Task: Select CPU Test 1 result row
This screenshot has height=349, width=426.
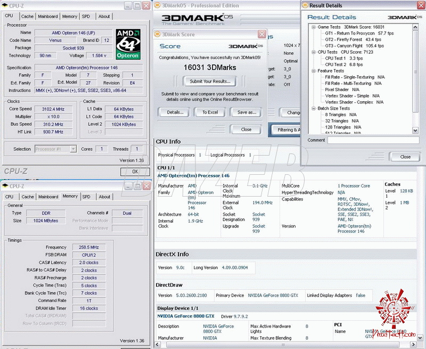Action: pos(343,58)
